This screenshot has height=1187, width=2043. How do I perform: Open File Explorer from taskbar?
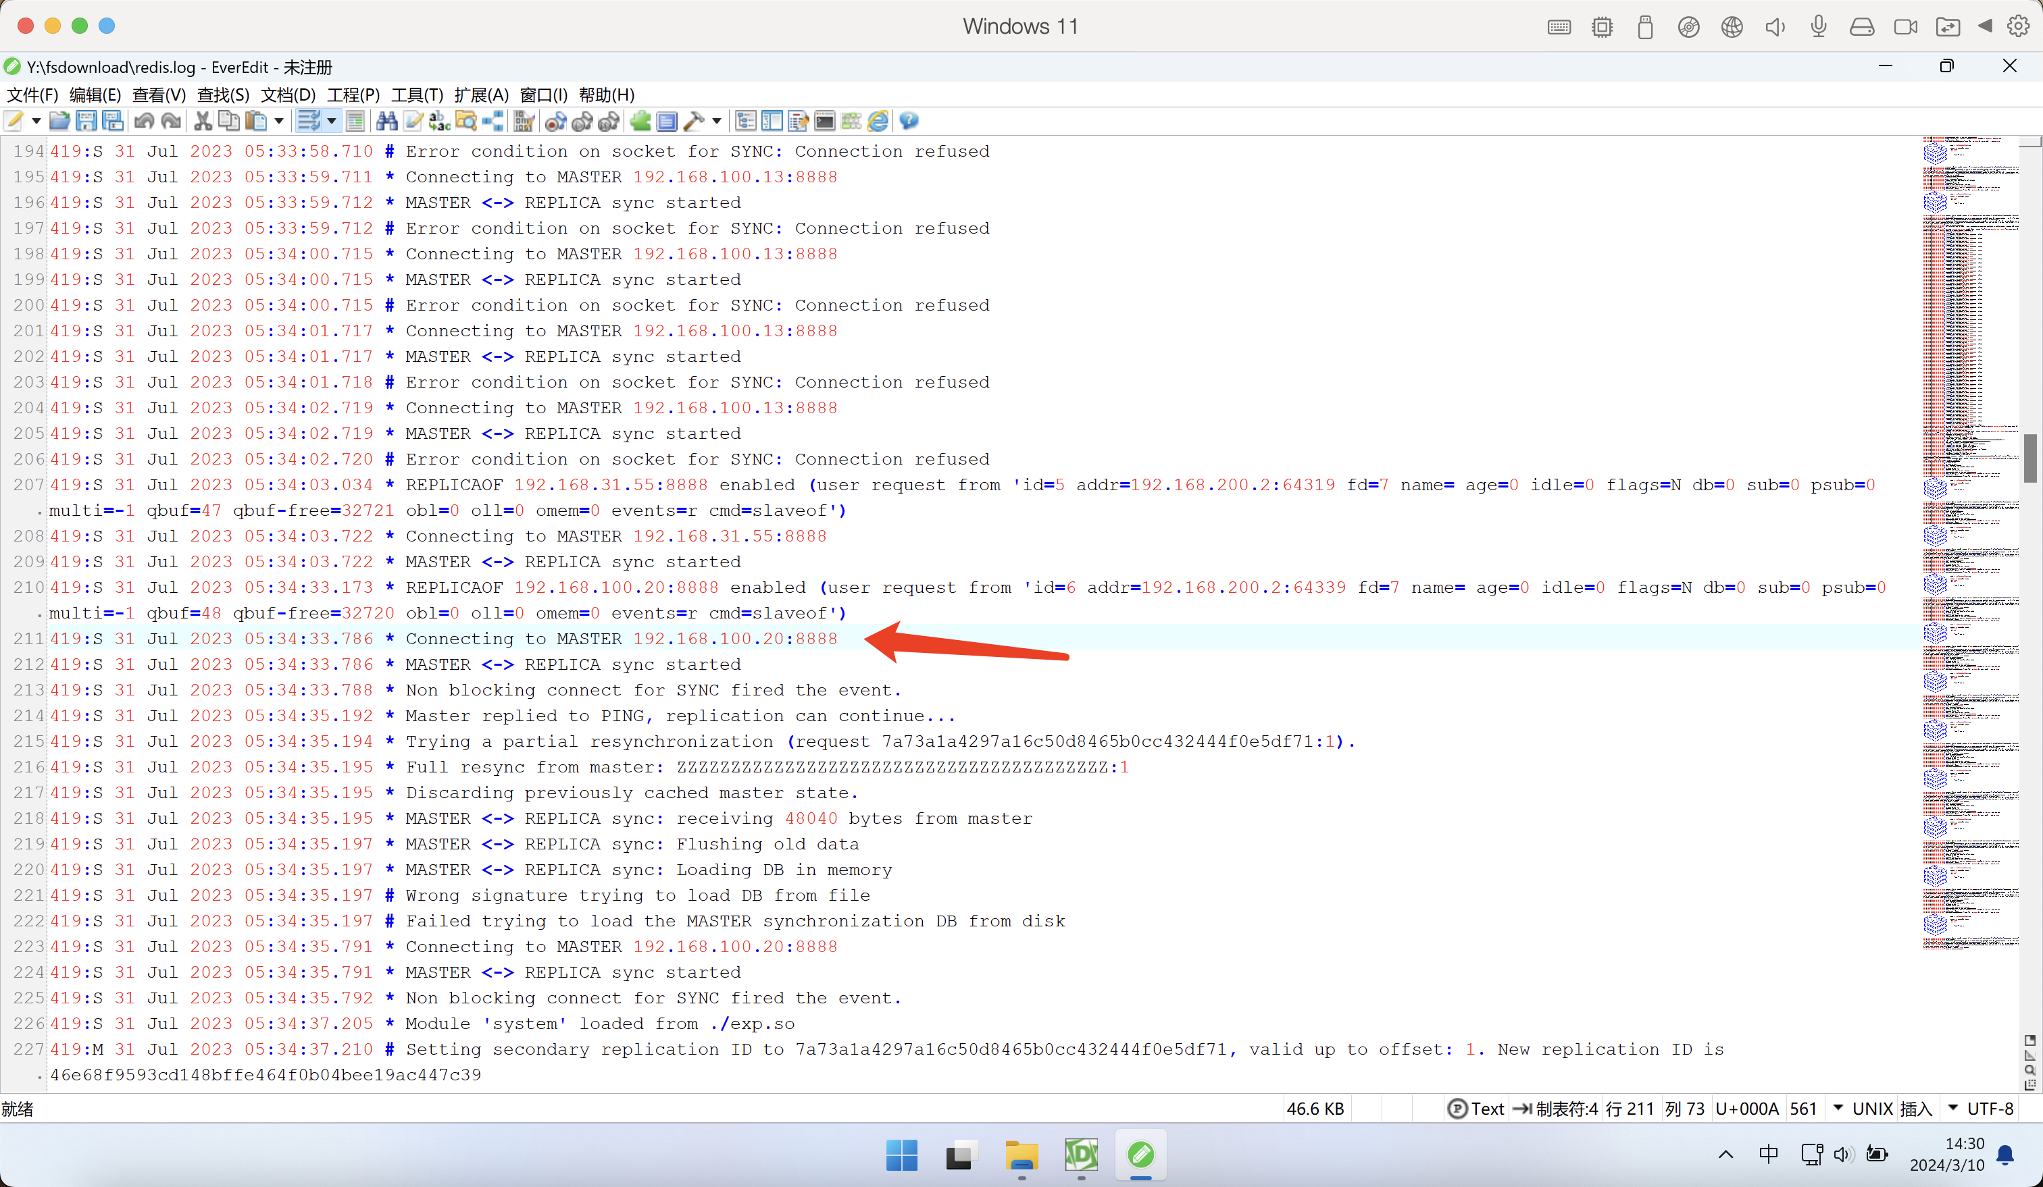click(1022, 1155)
